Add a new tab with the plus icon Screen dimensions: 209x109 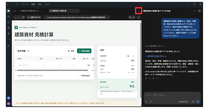pos(82,11)
